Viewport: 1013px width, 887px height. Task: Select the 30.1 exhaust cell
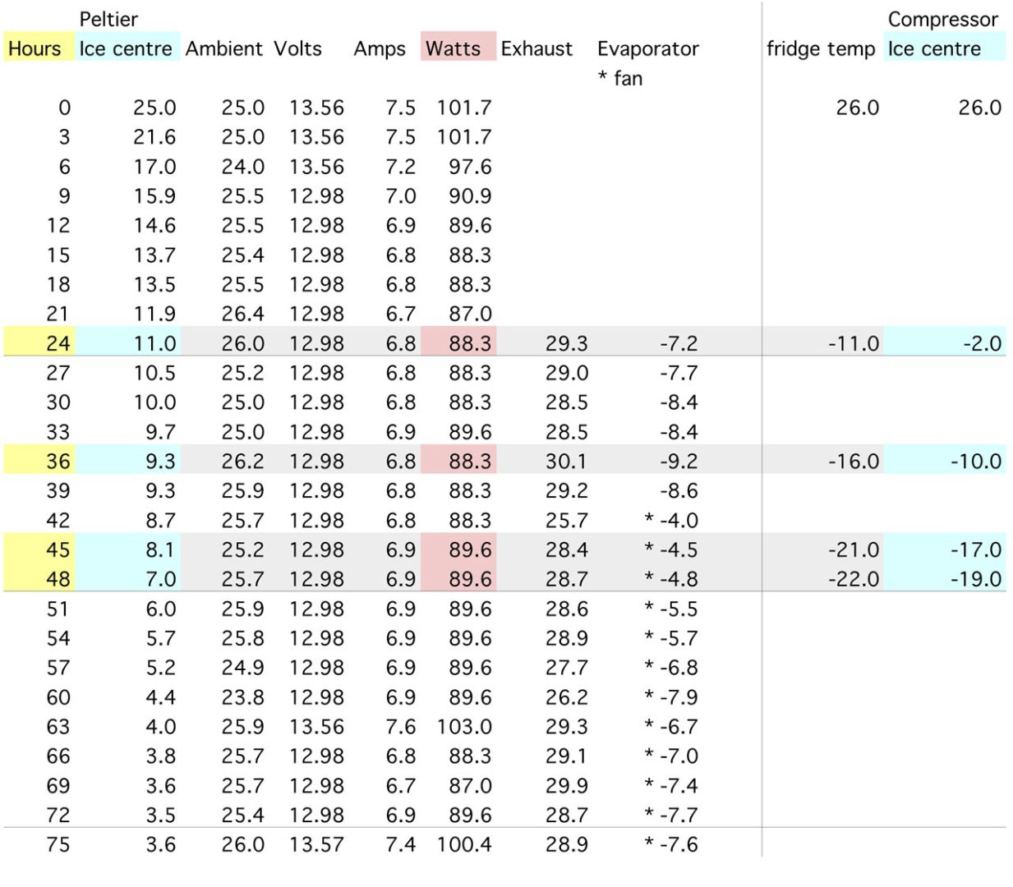pyautogui.click(x=566, y=462)
